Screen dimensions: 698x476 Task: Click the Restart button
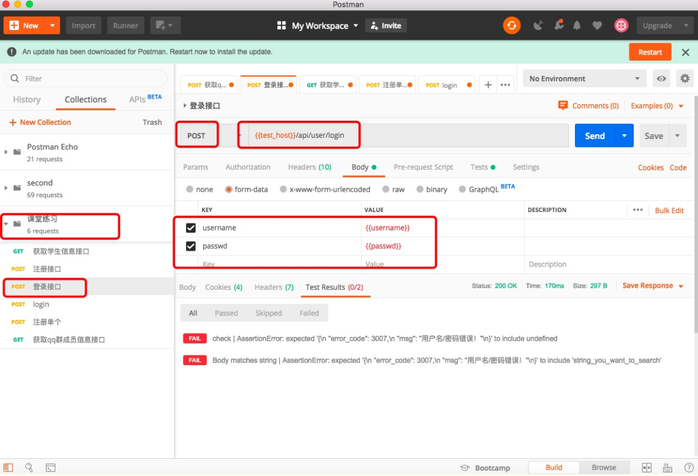[x=650, y=52]
